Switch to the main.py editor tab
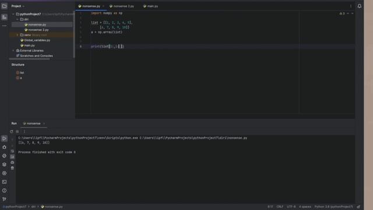373x210 pixels. (x=151, y=6)
